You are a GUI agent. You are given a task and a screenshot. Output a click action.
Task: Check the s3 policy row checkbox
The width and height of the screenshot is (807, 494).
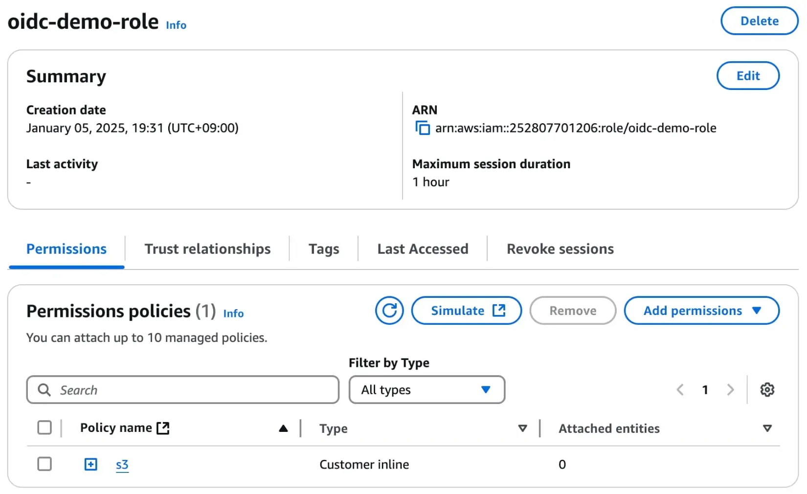(45, 464)
